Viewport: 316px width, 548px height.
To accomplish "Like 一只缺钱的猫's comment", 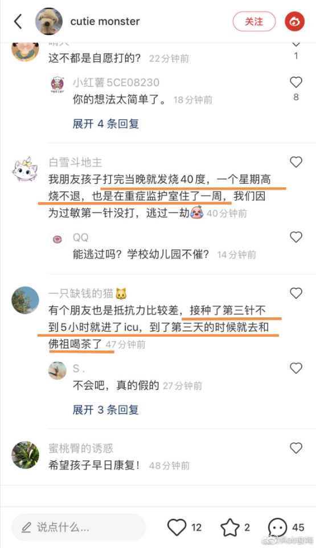I will [296, 293].
